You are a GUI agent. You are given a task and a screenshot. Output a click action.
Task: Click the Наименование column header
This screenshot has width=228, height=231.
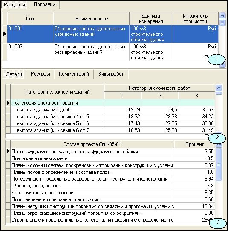click(91, 18)
